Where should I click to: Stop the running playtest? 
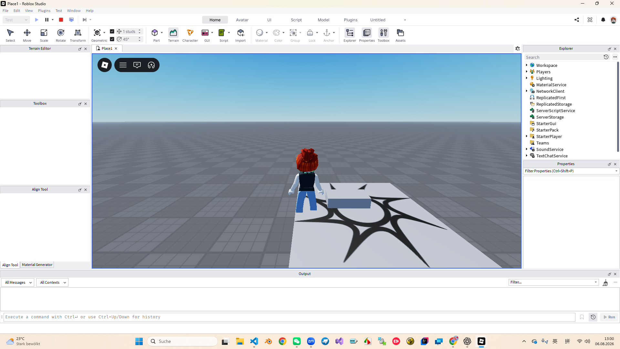(61, 20)
